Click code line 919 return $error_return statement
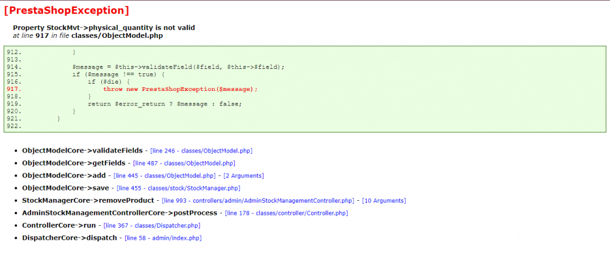Image resolution: width=610 pixels, height=271 pixels. 165,104
